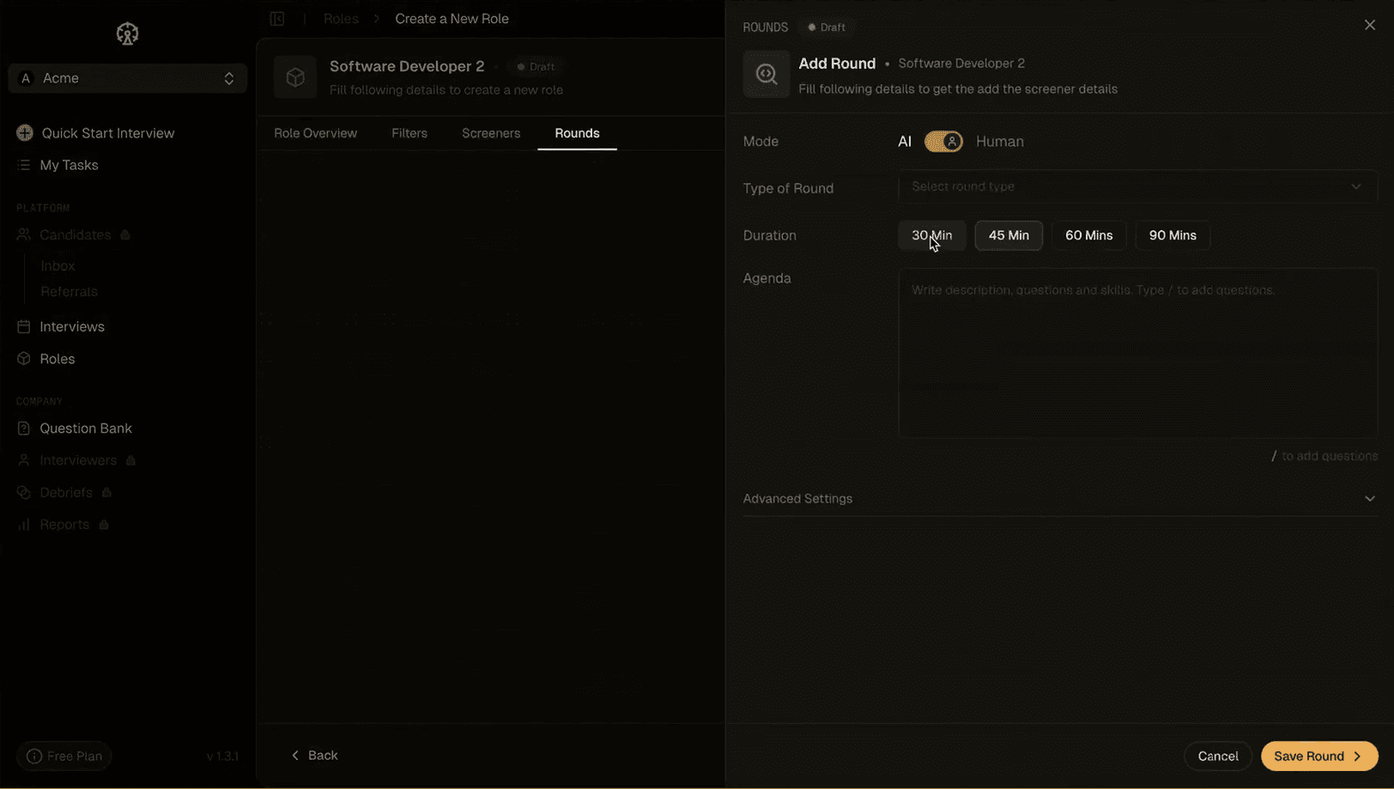Image resolution: width=1394 pixels, height=789 pixels.
Task: Open the Referrals sub-item
Action: 69,292
